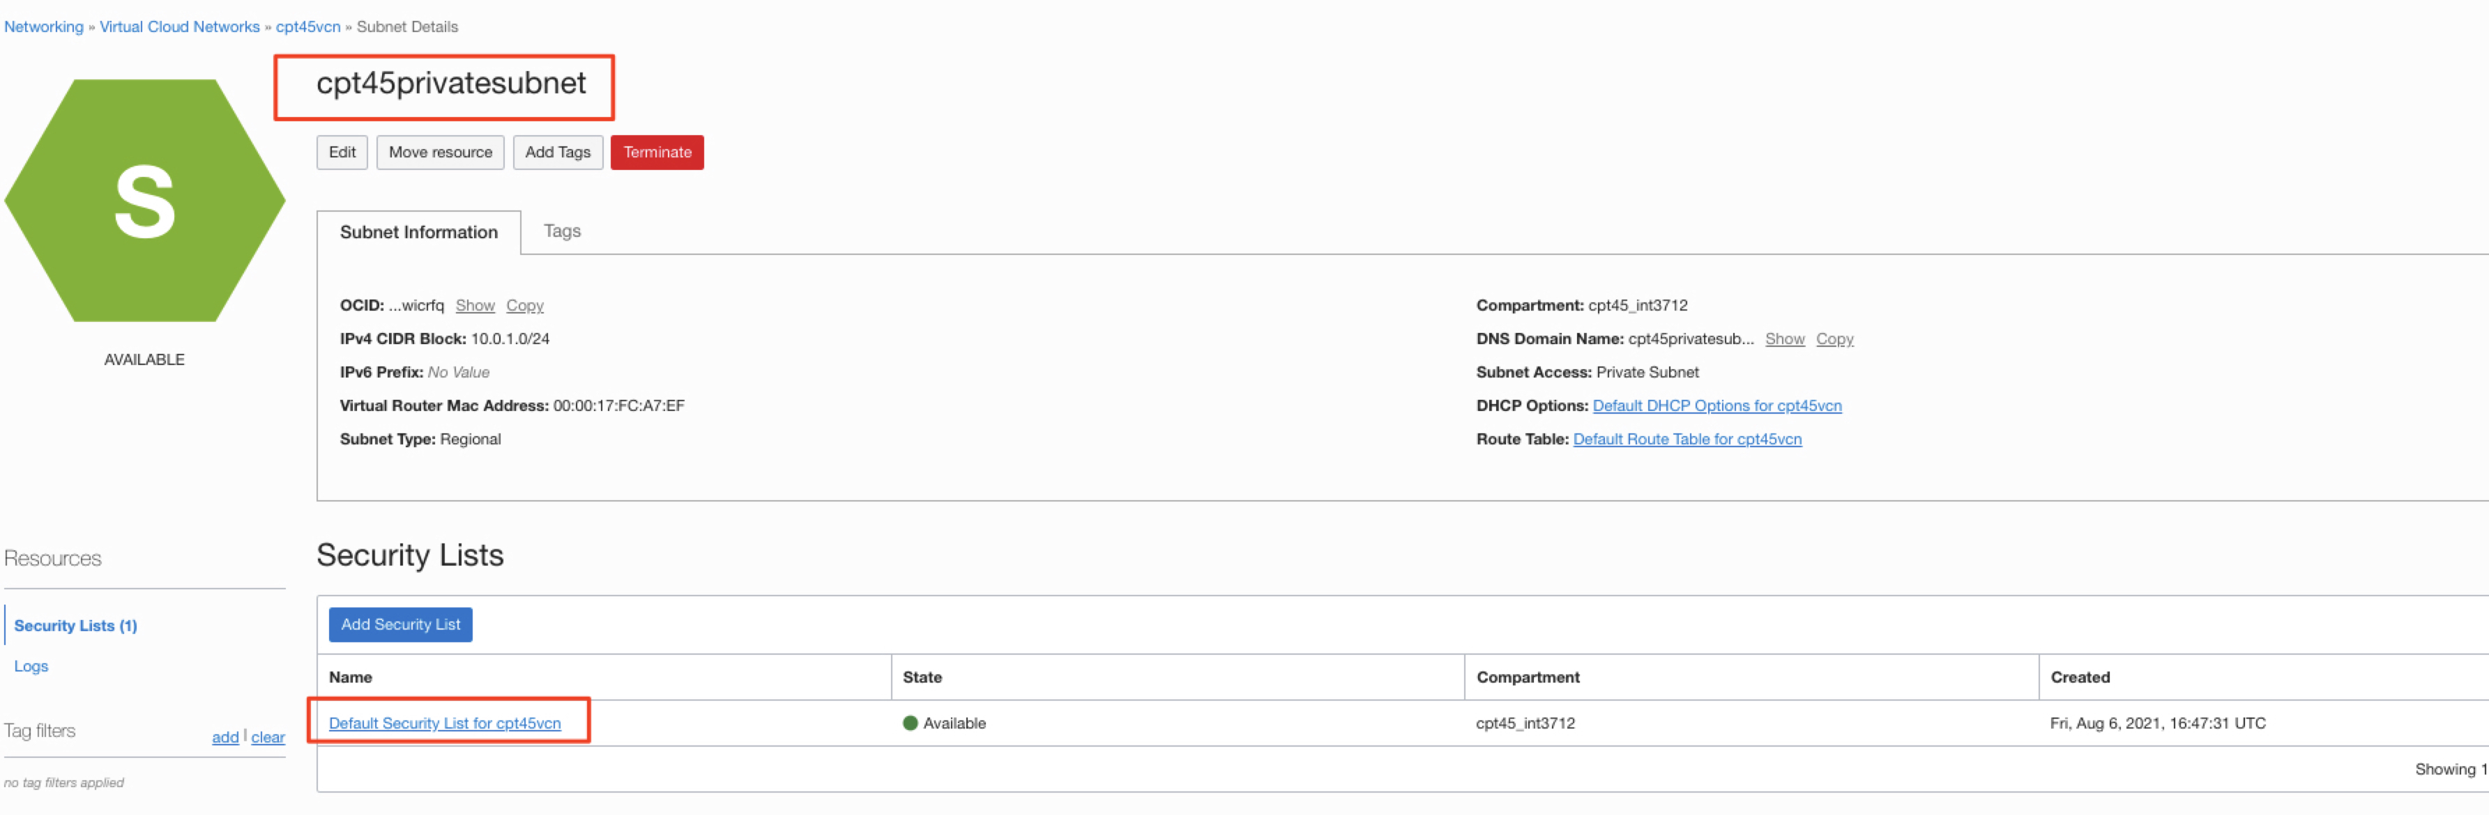Show the full subnet OCID

click(475, 305)
